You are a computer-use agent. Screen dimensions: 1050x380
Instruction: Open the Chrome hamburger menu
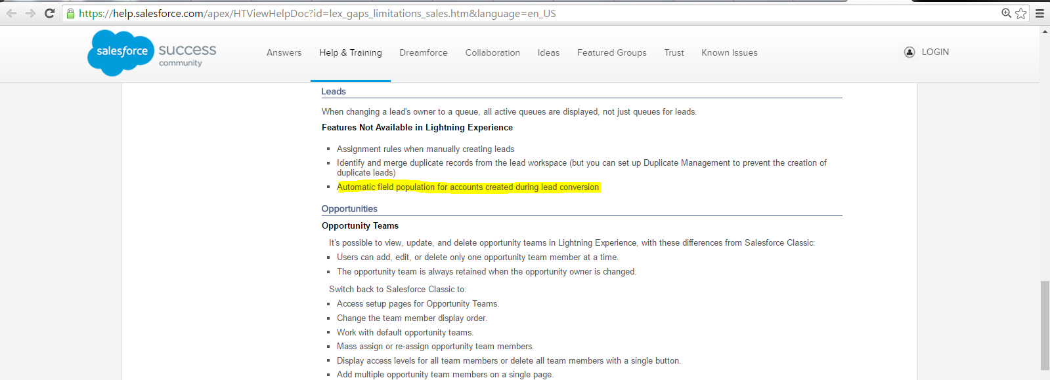click(x=1039, y=13)
